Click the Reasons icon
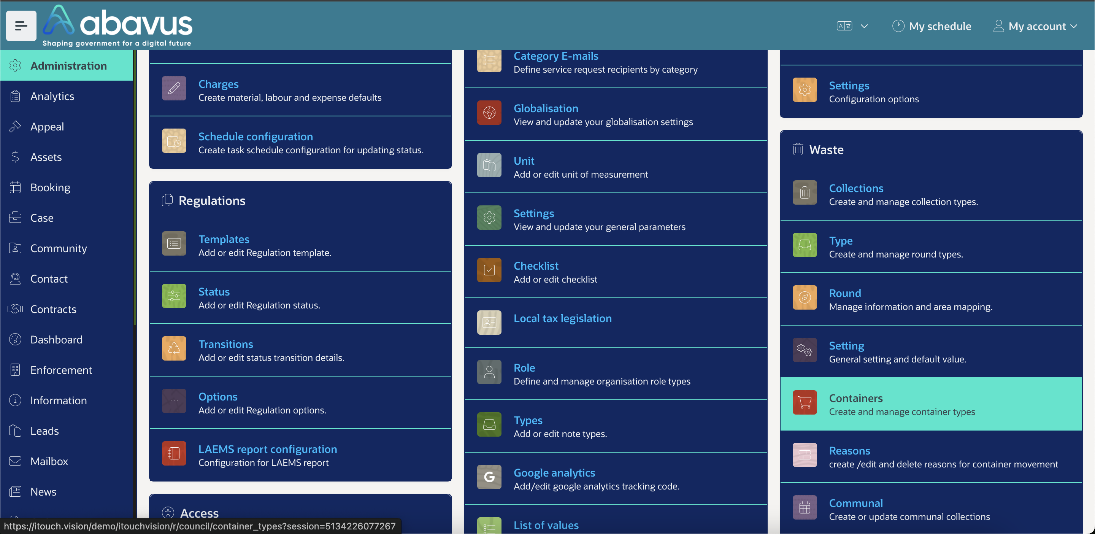The image size is (1095, 534). (804, 455)
